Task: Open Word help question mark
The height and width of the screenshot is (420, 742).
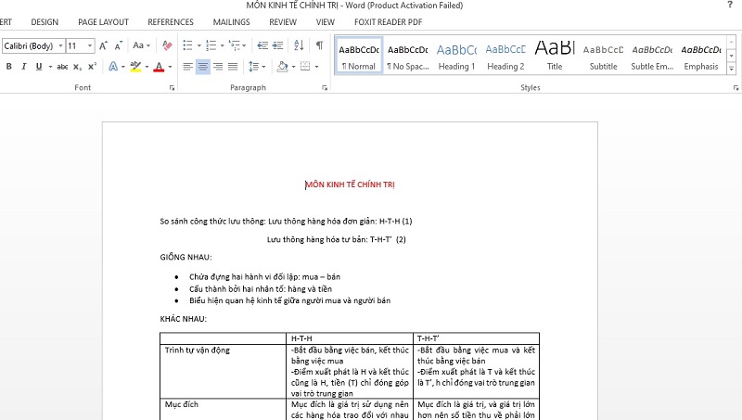Action: [729, 5]
